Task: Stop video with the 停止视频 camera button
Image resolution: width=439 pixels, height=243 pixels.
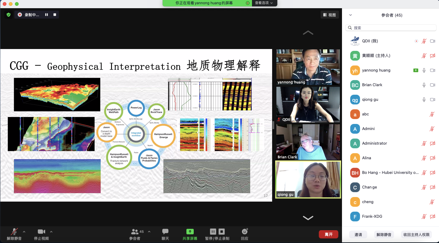Action: click(x=41, y=234)
